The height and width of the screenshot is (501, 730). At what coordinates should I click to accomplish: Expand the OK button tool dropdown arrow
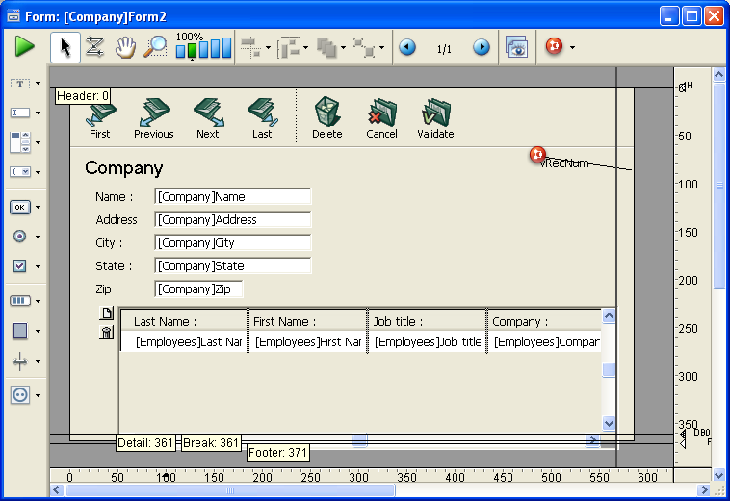coord(39,207)
